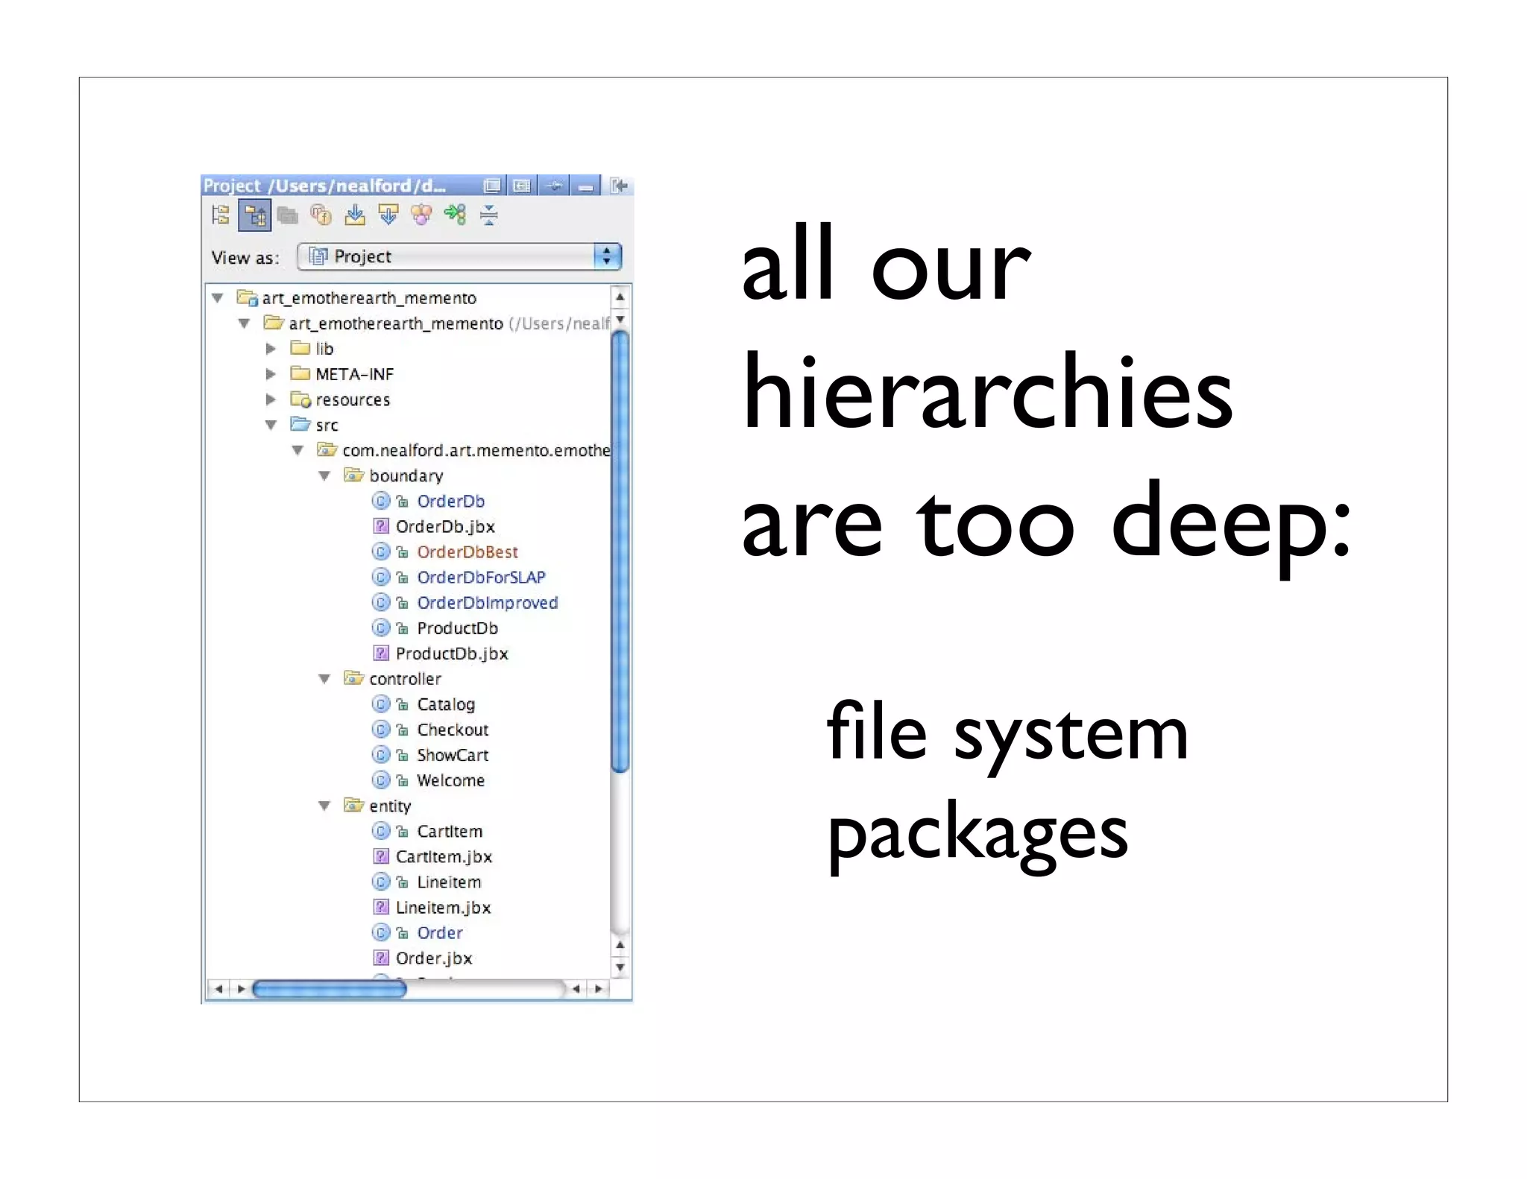Image resolution: width=1527 pixels, height=1179 pixels.
Task: Click the docked mode icon in Project title bar
Action: tap(521, 186)
